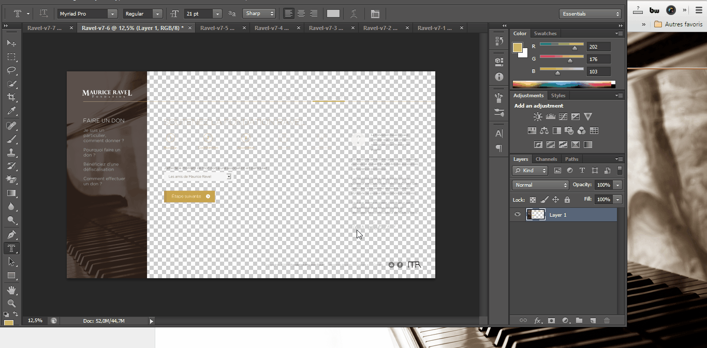This screenshot has width=707, height=348.
Task: Hide Layer 1 with eye icon
Action: tap(517, 215)
